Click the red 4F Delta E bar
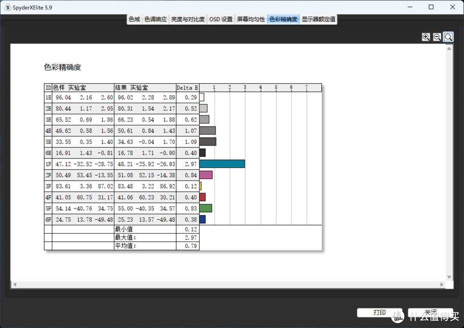464x328 pixels. 202,197
